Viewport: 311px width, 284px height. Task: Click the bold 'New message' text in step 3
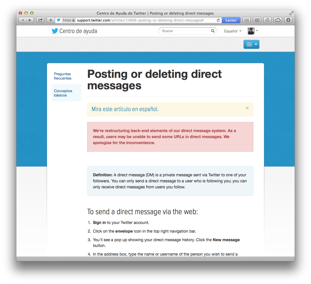point(226,240)
